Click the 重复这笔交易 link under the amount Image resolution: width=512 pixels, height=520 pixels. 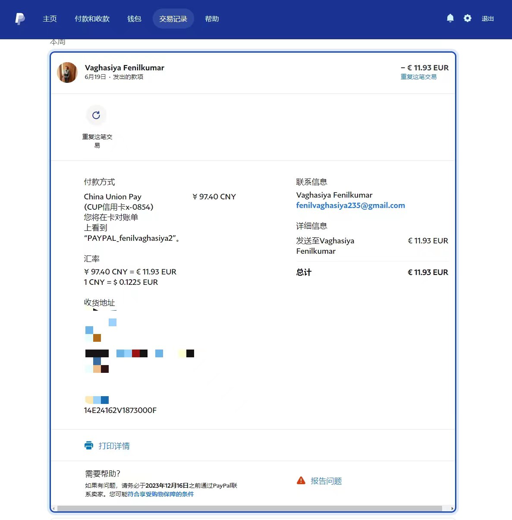coord(418,77)
